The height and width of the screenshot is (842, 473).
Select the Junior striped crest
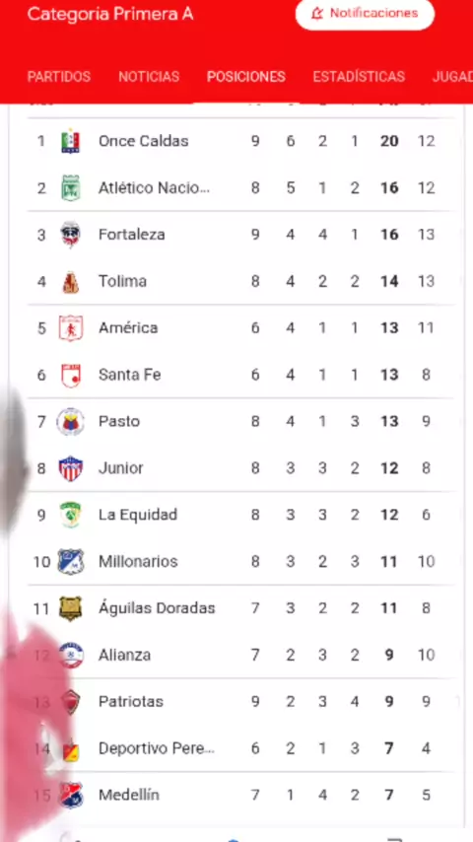coord(70,468)
